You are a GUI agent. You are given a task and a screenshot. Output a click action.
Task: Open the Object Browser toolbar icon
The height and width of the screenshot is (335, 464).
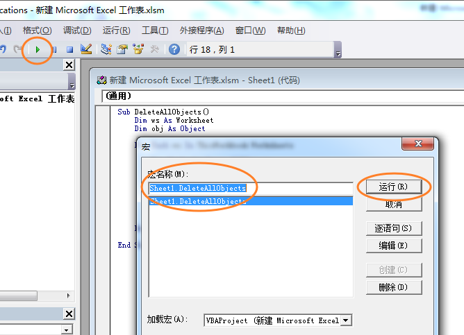(138, 49)
